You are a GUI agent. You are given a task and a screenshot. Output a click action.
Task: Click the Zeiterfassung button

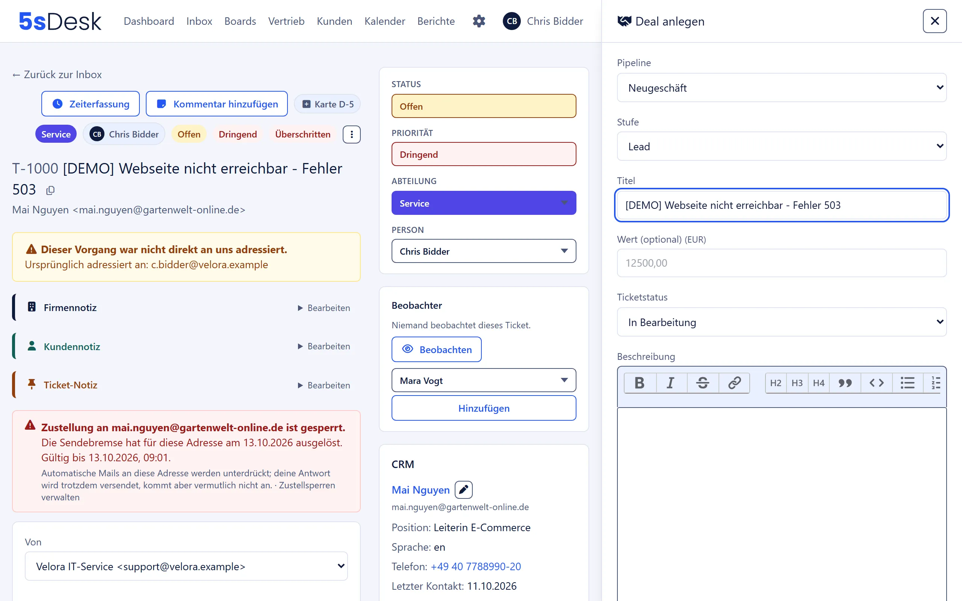[91, 104]
